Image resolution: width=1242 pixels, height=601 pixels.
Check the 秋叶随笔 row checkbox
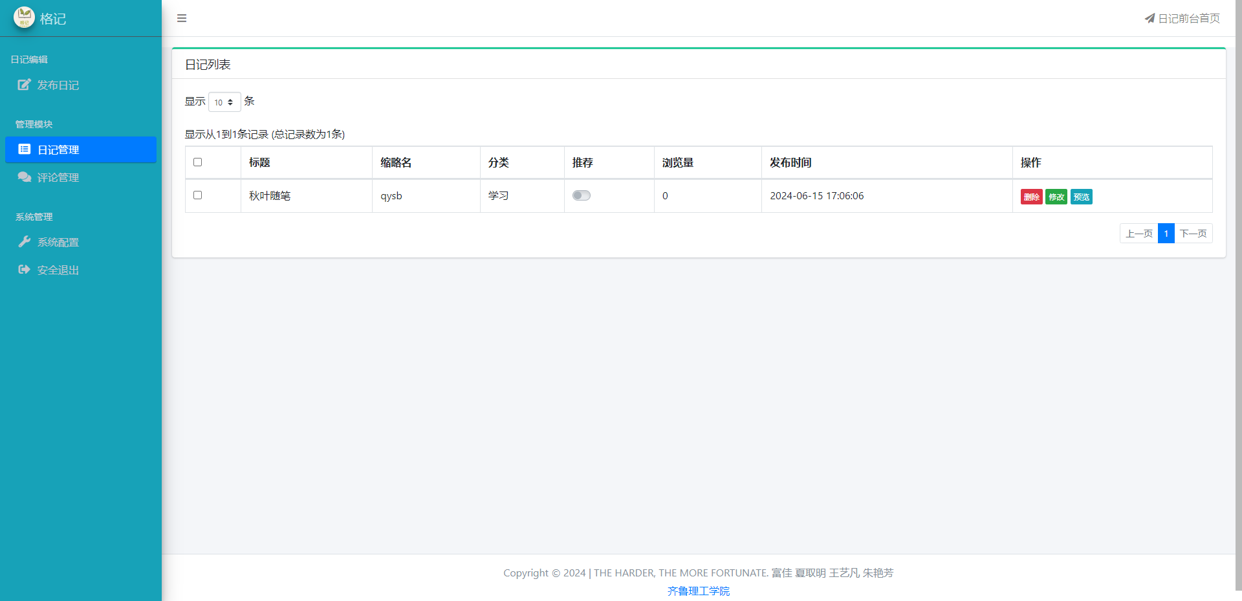198,195
